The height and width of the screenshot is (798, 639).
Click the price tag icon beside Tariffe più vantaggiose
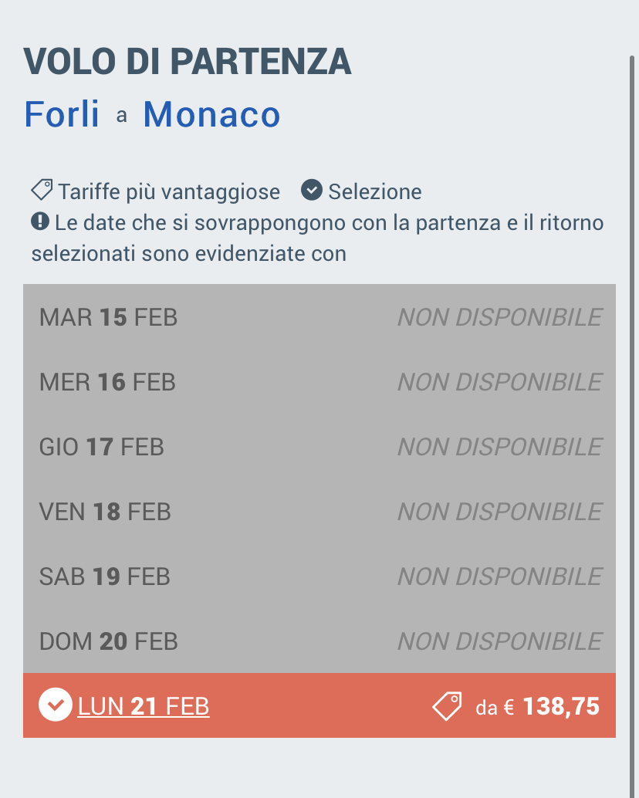(42, 189)
